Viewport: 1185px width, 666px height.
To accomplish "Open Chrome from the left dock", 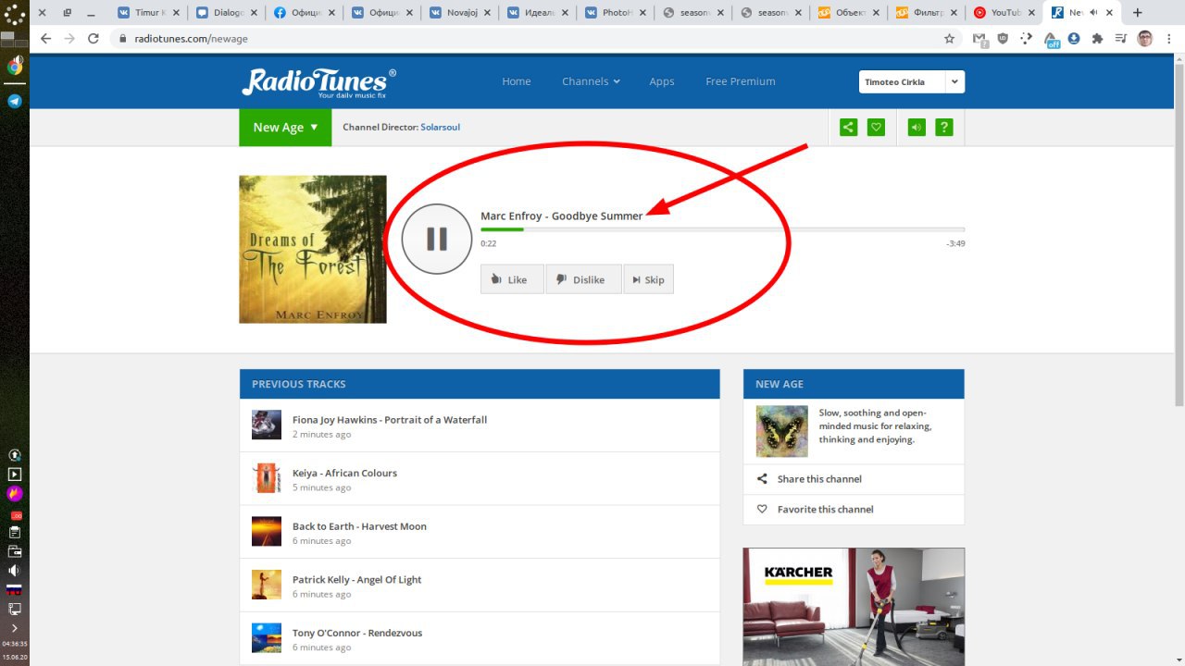I will click(15, 67).
